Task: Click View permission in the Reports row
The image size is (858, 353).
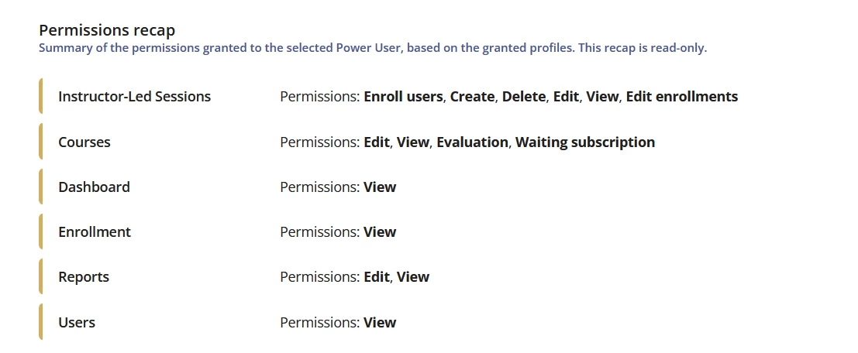Action: [413, 277]
